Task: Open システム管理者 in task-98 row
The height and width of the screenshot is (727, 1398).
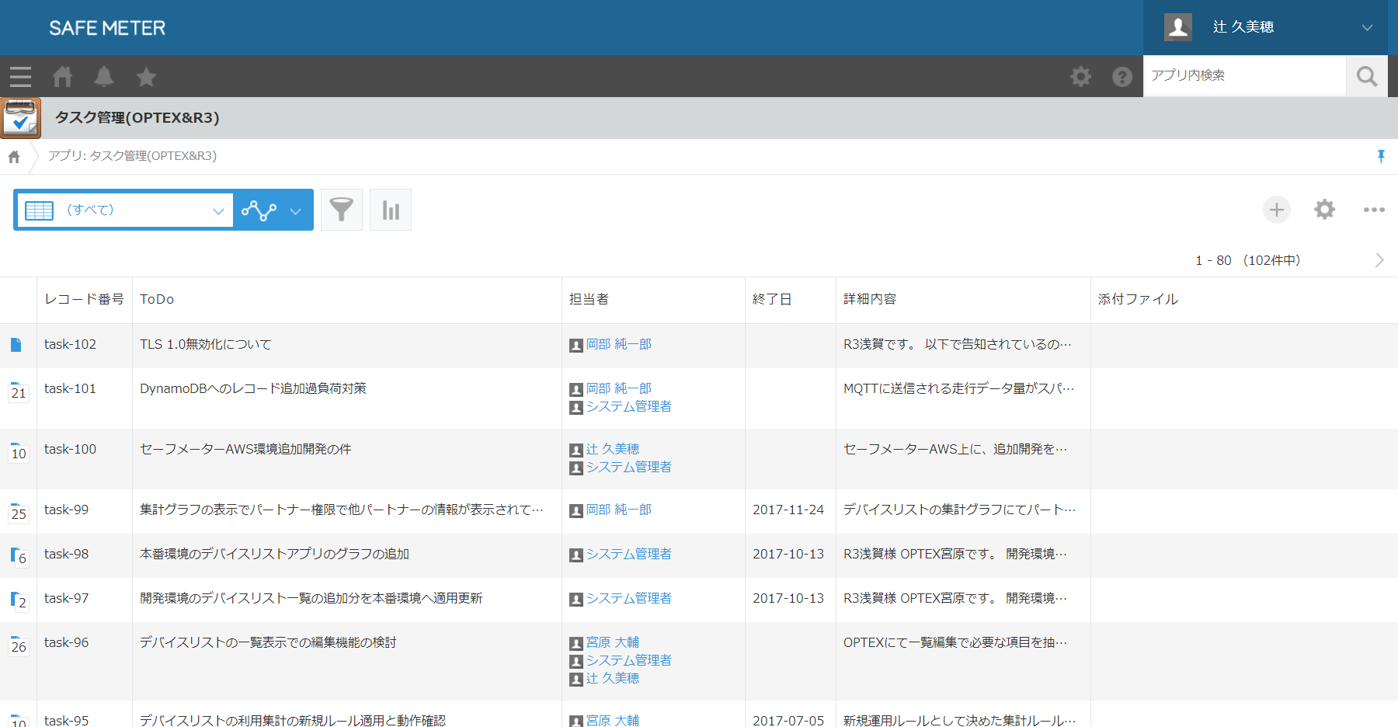Action: click(629, 554)
